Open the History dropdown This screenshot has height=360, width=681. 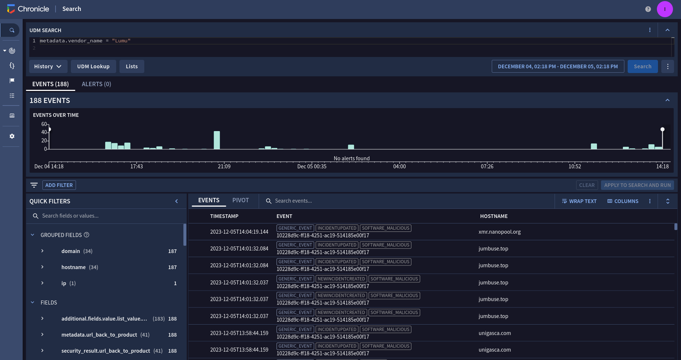pyautogui.click(x=48, y=66)
